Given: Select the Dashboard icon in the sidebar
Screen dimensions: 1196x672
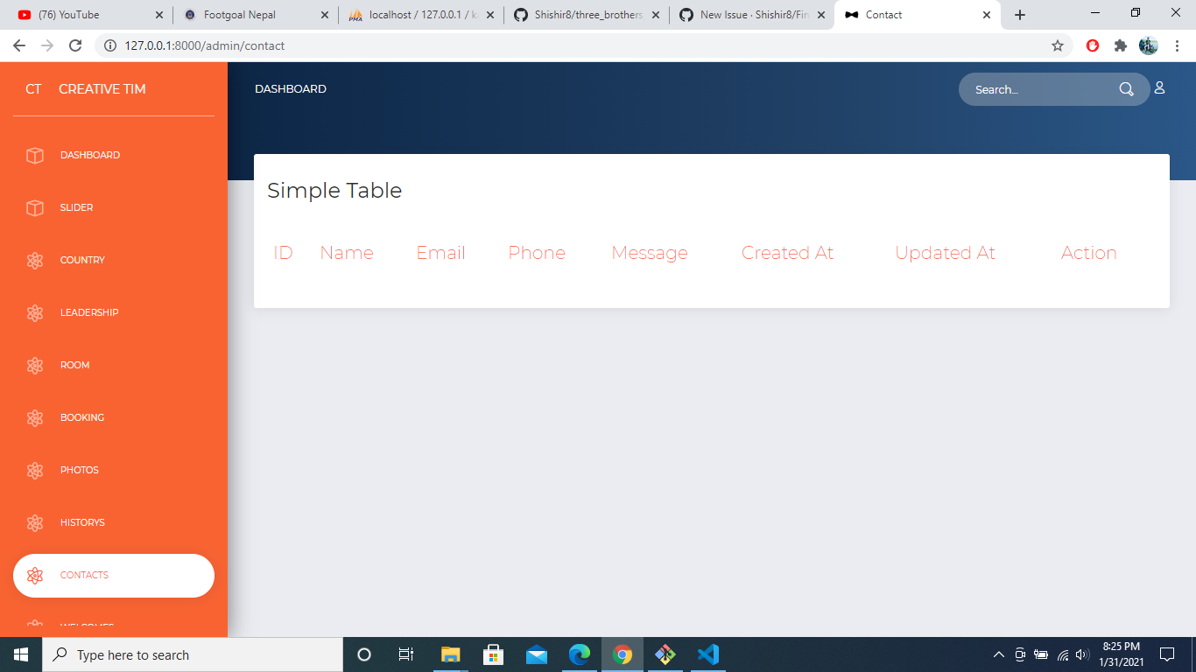Looking at the screenshot, I should pyautogui.click(x=35, y=155).
